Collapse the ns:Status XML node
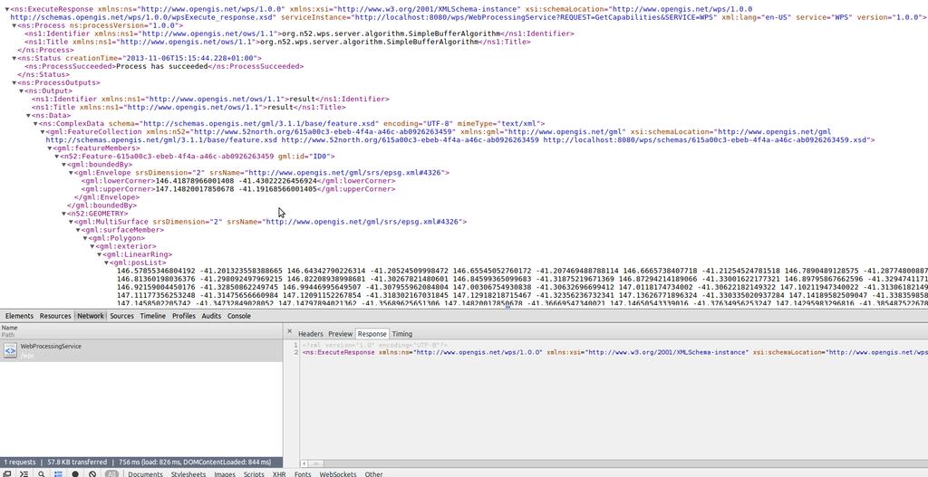Viewport: 928px width, 477px height. tap(14, 59)
